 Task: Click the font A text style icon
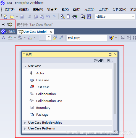(3, 38)
